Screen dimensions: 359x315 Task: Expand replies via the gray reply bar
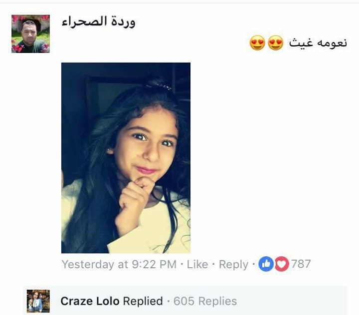(x=185, y=301)
